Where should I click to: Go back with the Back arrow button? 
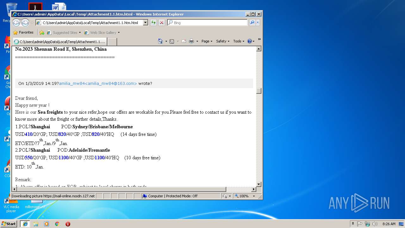pyautogui.click(x=16, y=22)
